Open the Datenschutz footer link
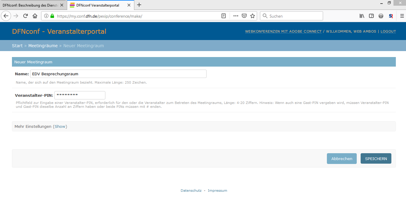406x198 pixels. (191, 191)
